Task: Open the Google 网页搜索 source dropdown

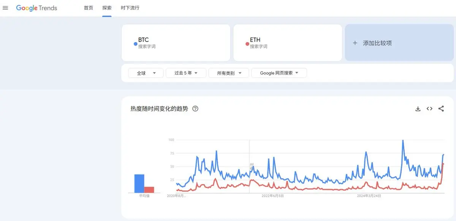Action: tap(279, 73)
